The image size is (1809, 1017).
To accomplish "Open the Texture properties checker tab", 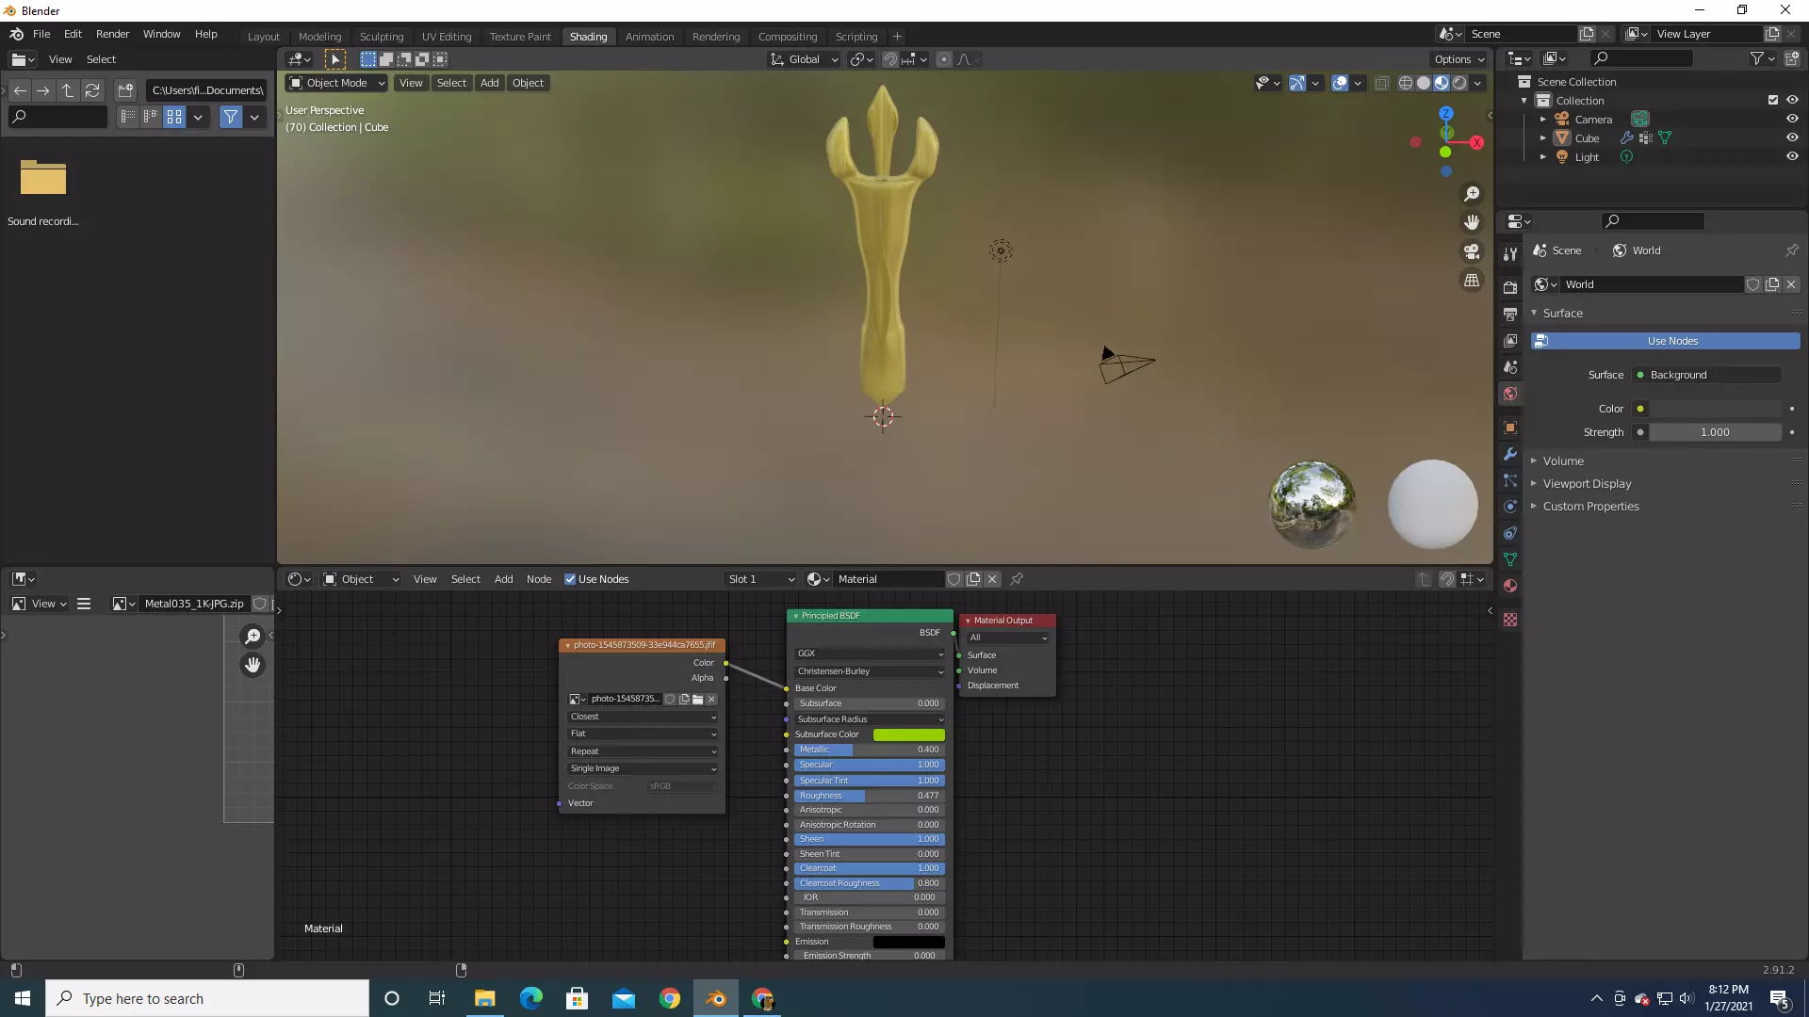I will pyautogui.click(x=1510, y=620).
